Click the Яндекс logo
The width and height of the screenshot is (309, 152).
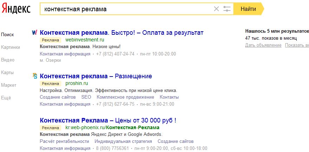[x=16, y=9]
